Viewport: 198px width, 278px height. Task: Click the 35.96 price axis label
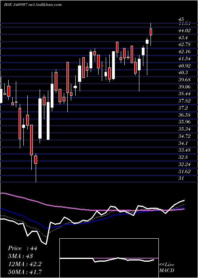click(x=185, y=122)
